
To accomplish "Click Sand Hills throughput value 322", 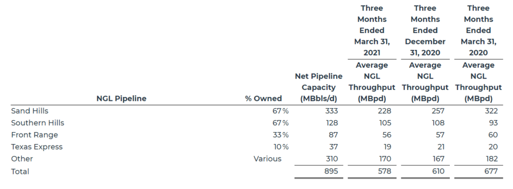I will [491, 111].
